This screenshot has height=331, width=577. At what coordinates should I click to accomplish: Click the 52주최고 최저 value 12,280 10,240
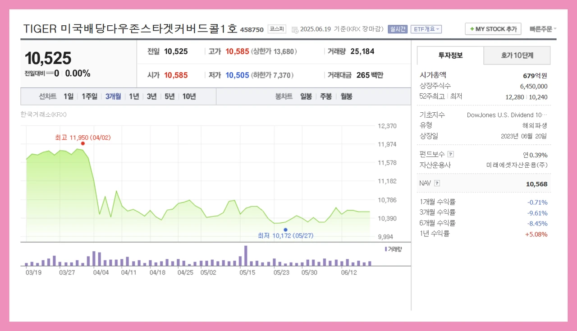tap(527, 97)
